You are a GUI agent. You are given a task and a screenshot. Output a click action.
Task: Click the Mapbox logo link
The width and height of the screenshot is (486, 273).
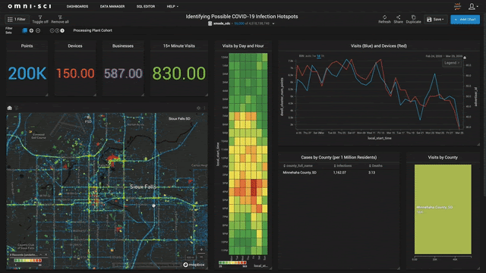(x=194, y=265)
